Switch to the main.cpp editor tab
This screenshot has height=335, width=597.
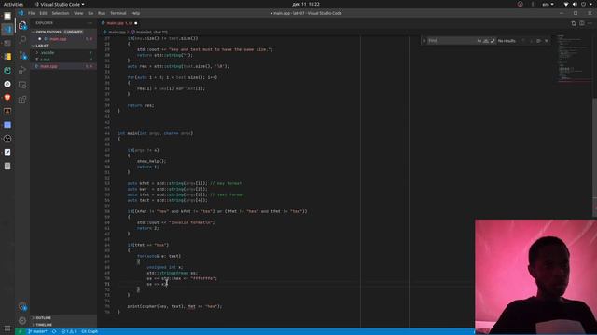click(119, 23)
